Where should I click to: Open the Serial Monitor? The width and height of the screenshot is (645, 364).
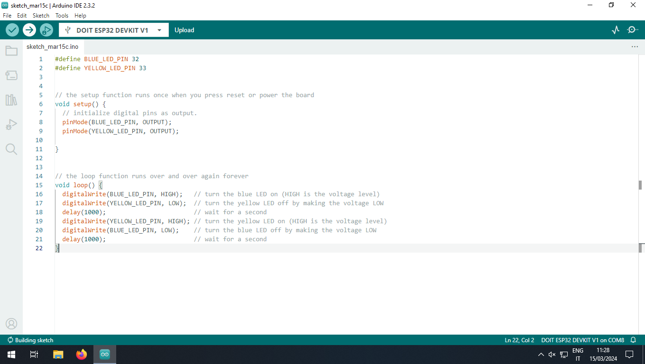click(633, 30)
